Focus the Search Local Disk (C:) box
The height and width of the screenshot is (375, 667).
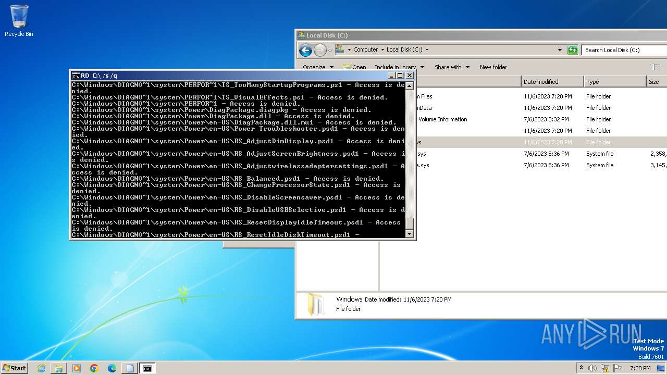[x=624, y=50]
